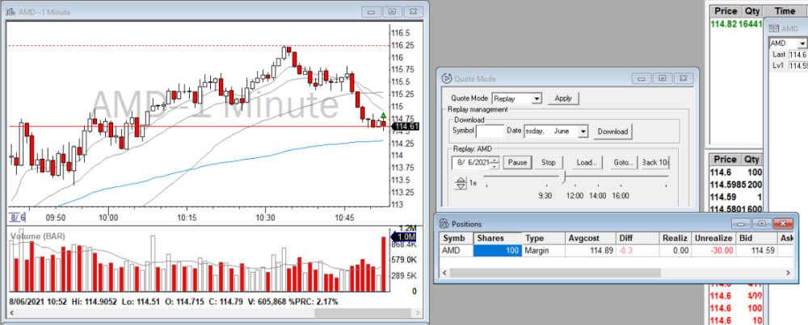This screenshot has width=808, height=325.
Task: Click the -30.00 unrealized value cell
Action: 714,251
